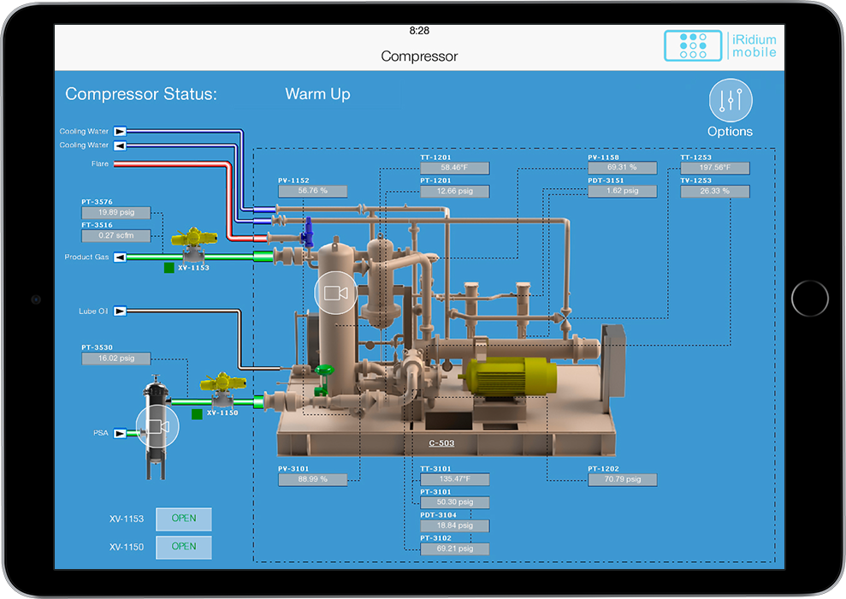Screen dimensions: 846x599
Task: Click green status square beside XV-1150
Action: (x=197, y=414)
